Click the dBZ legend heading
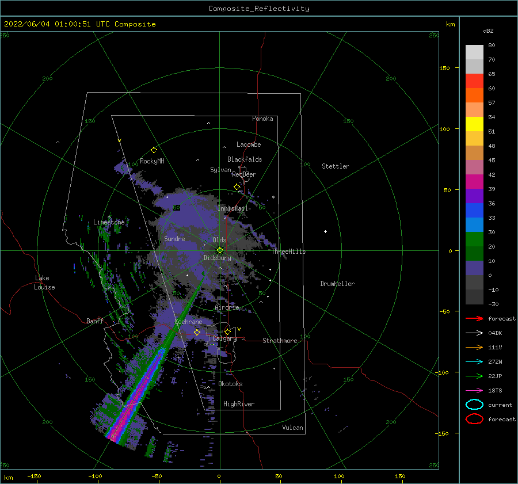Screen dimensions: 518x484 click(488, 31)
